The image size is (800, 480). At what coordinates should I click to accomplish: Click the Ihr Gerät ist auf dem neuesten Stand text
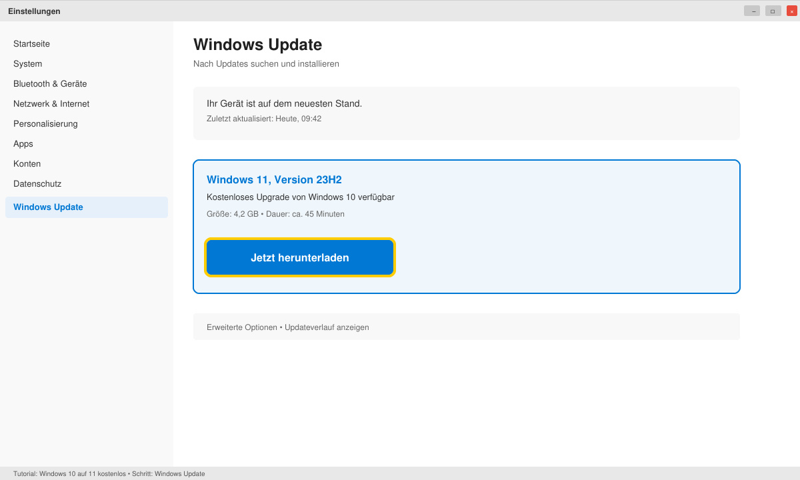(x=285, y=104)
